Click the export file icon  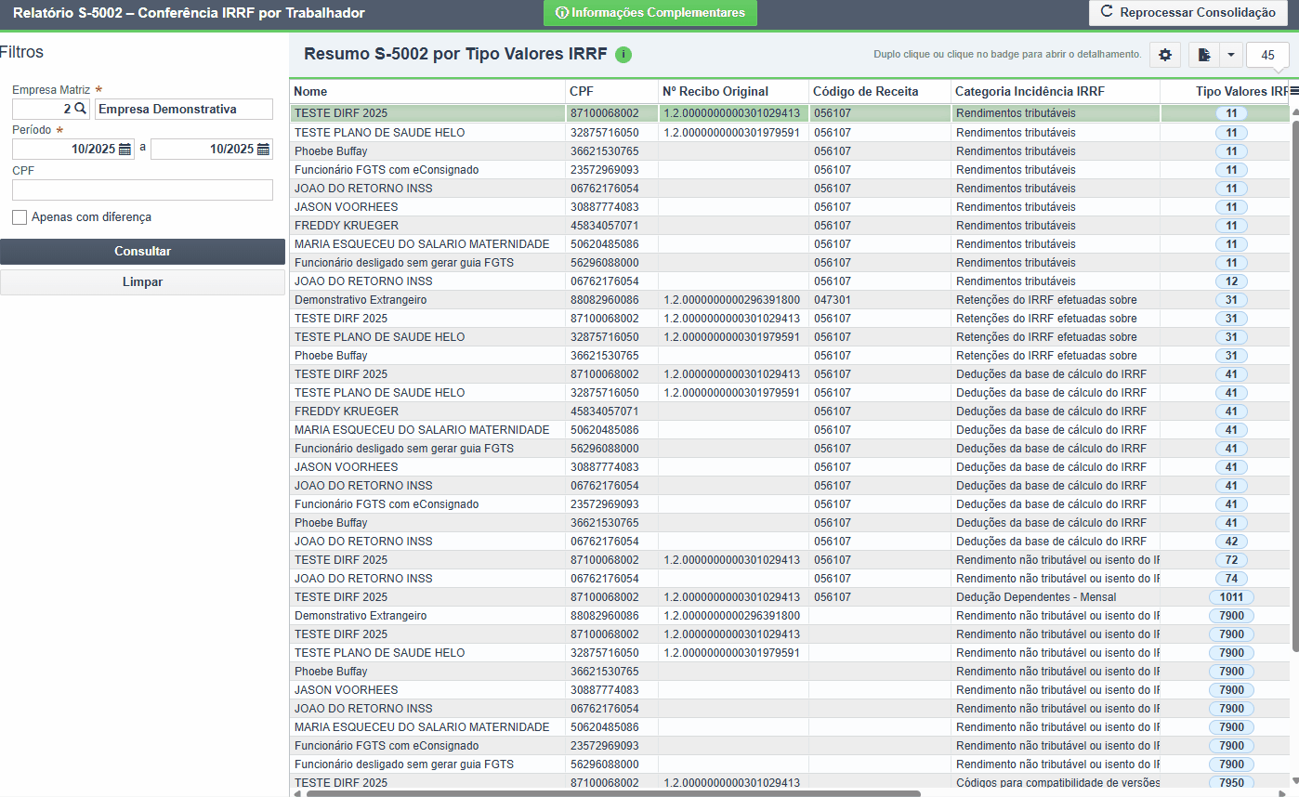click(x=1204, y=55)
